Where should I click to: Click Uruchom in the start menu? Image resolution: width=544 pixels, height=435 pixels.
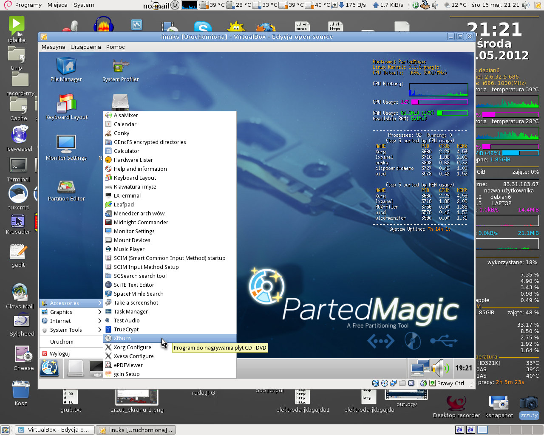point(71,342)
